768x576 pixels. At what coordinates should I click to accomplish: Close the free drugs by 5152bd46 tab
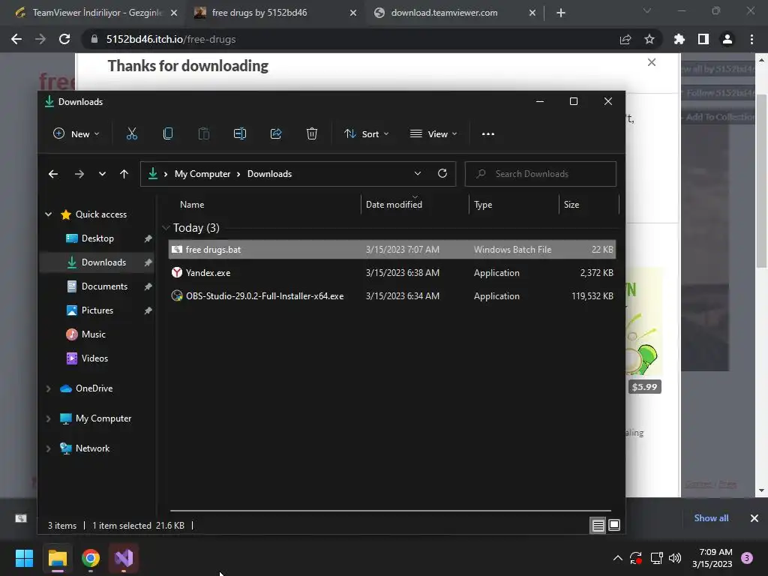click(353, 13)
